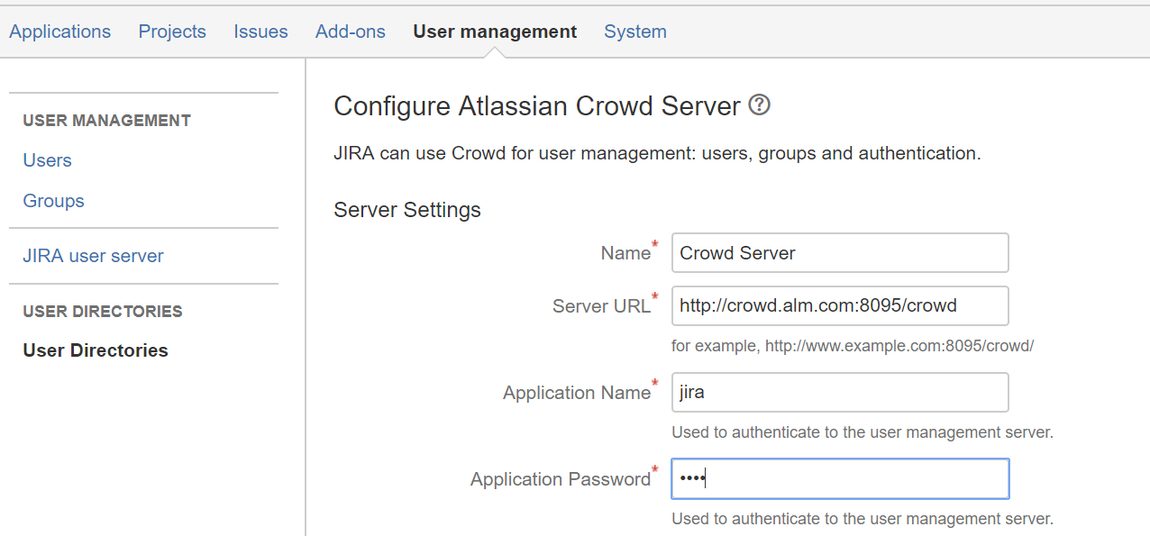
Task: Click the Application Name field containing jira
Action: coord(840,393)
